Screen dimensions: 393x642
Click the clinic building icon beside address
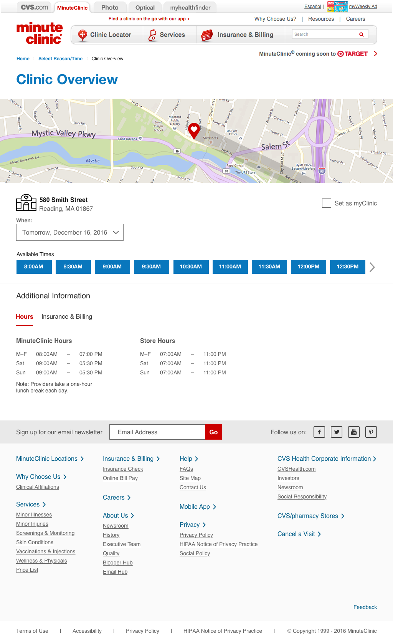[x=26, y=202]
